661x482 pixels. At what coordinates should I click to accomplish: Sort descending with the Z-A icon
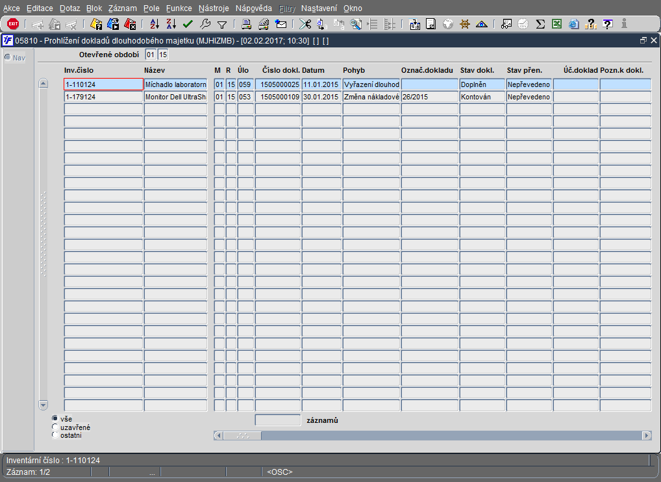click(x=171, y=24)
